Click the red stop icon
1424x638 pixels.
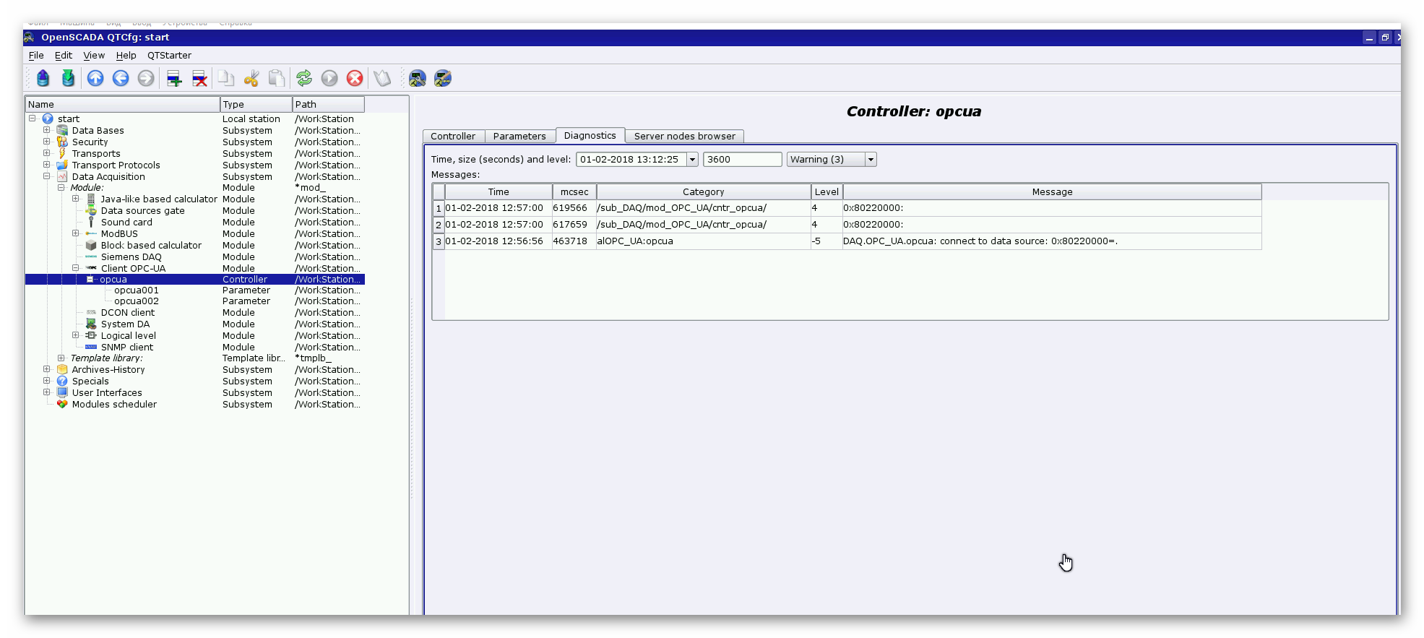tap(355, 78)
